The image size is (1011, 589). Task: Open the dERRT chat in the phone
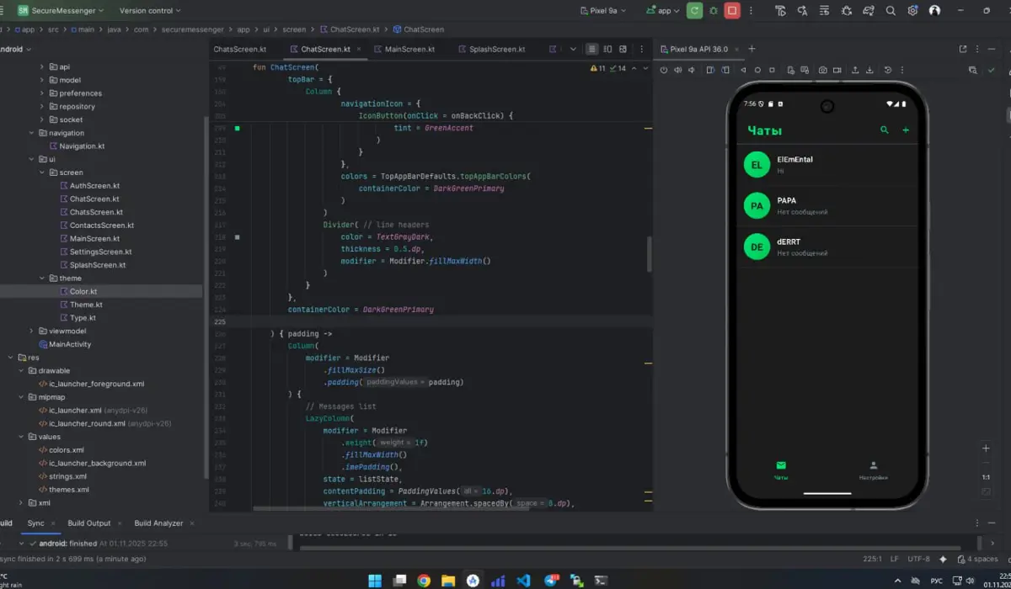[827, 247]
